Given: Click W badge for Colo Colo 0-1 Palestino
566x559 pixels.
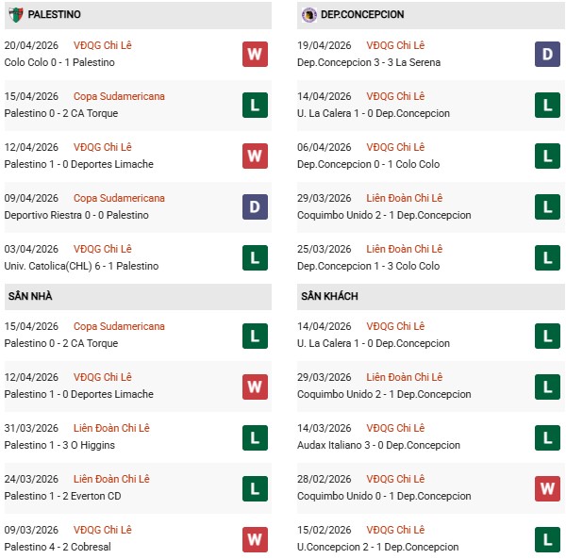Looking at the screenshot, I should click(x=255, y=54).
